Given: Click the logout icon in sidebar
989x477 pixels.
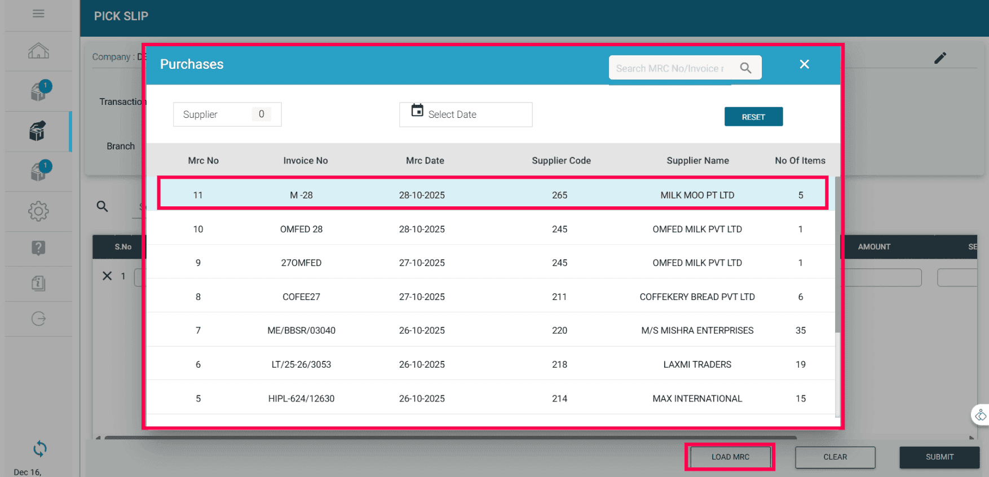Looking at the screenshot, I should [x=38, y=319].
